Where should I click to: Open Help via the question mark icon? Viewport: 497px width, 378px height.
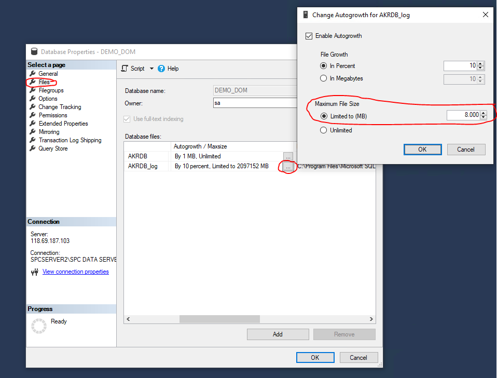point(161,69)
